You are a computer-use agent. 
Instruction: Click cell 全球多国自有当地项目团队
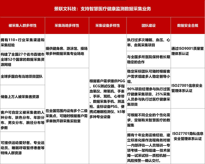point(23,76)
